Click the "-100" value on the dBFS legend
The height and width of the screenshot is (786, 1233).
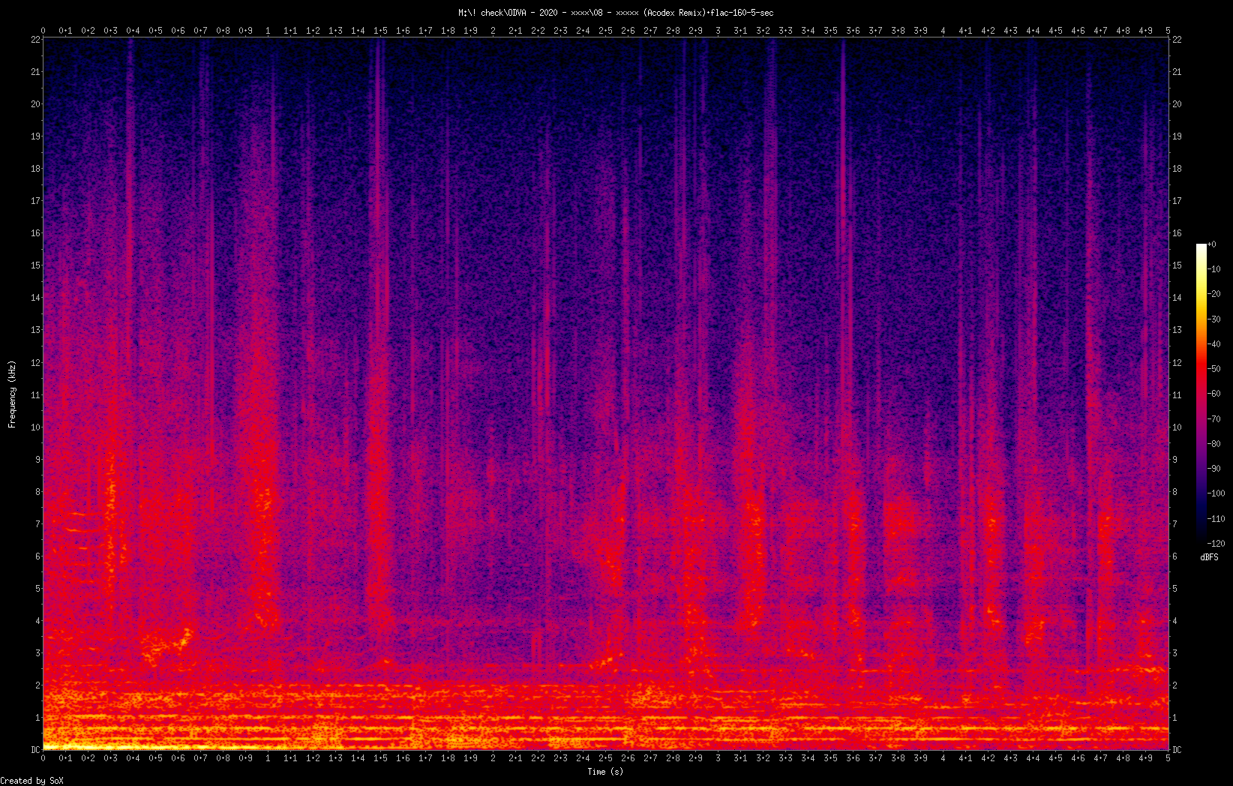point(1216,493)
